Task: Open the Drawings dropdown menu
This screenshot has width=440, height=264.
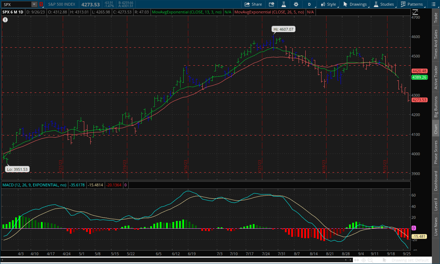Action: [355, 4]
